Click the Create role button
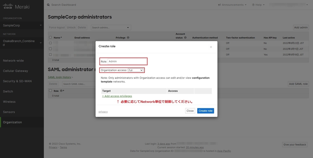The width and height of the screenshot is (313, 158). 206,111
